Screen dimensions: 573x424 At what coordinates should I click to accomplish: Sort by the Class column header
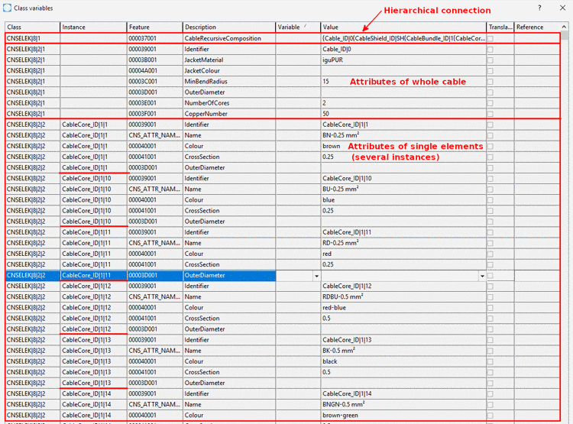point(32,27)
